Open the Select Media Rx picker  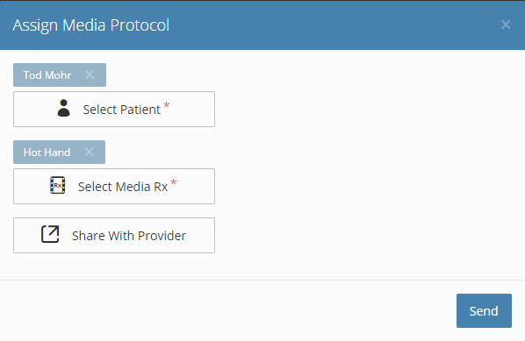tap(114, 186)
